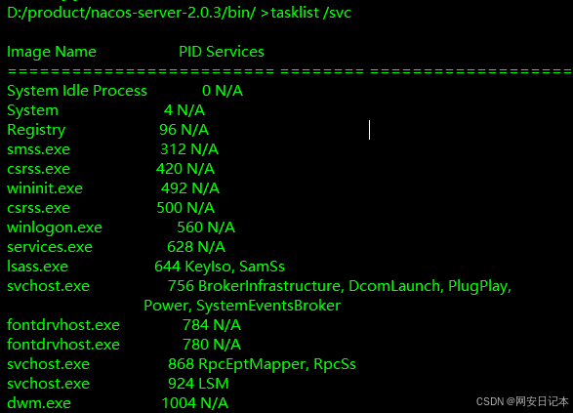The width and height of the screenshot is (573, 413).
Task: Select the services.exe line
Action: (x=116, y=247)
